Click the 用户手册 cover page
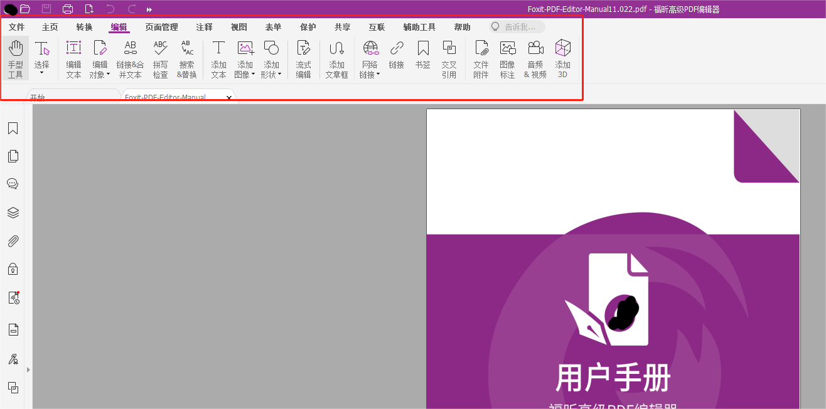 [x=613, y=259]
